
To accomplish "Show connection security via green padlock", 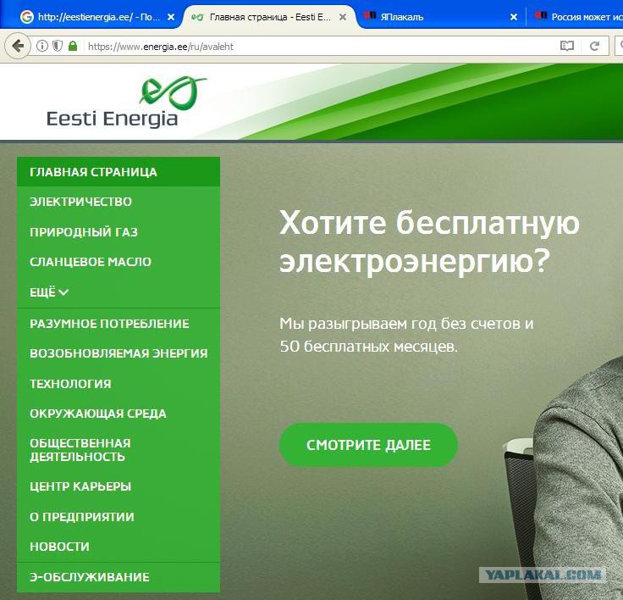I will [x=73, y=46].
